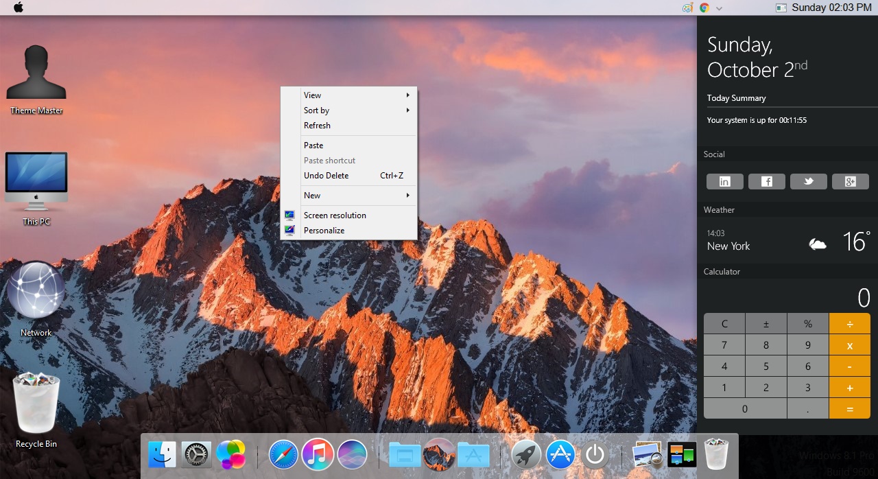Open System Preferences gear in the dock
Viewport: 878px width, 479px height.
[x=196, y=454]
